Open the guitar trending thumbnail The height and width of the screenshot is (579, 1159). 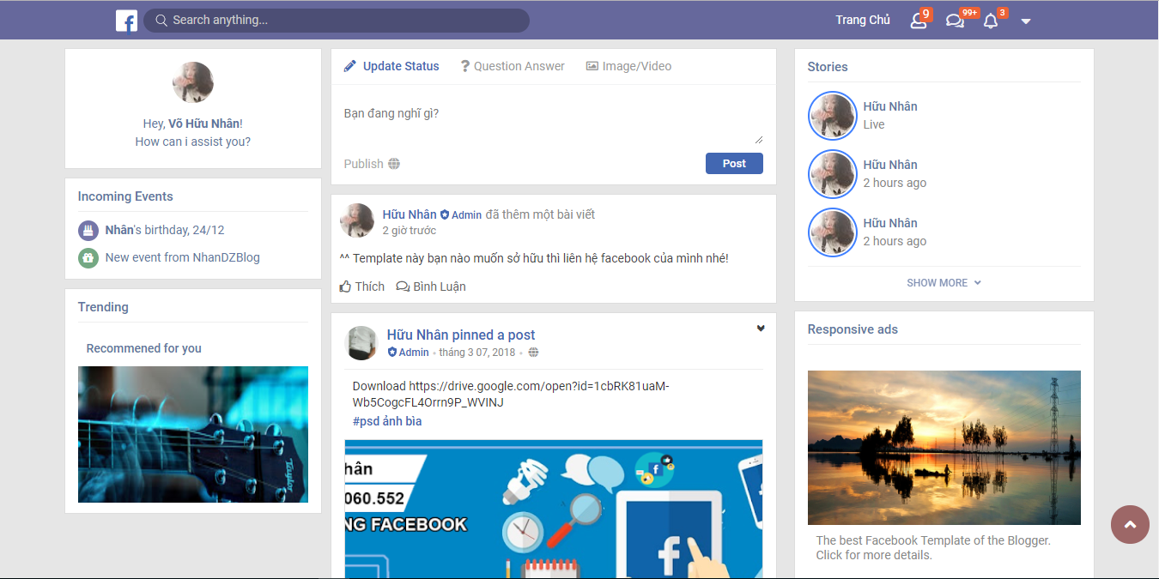pos(193,434)
